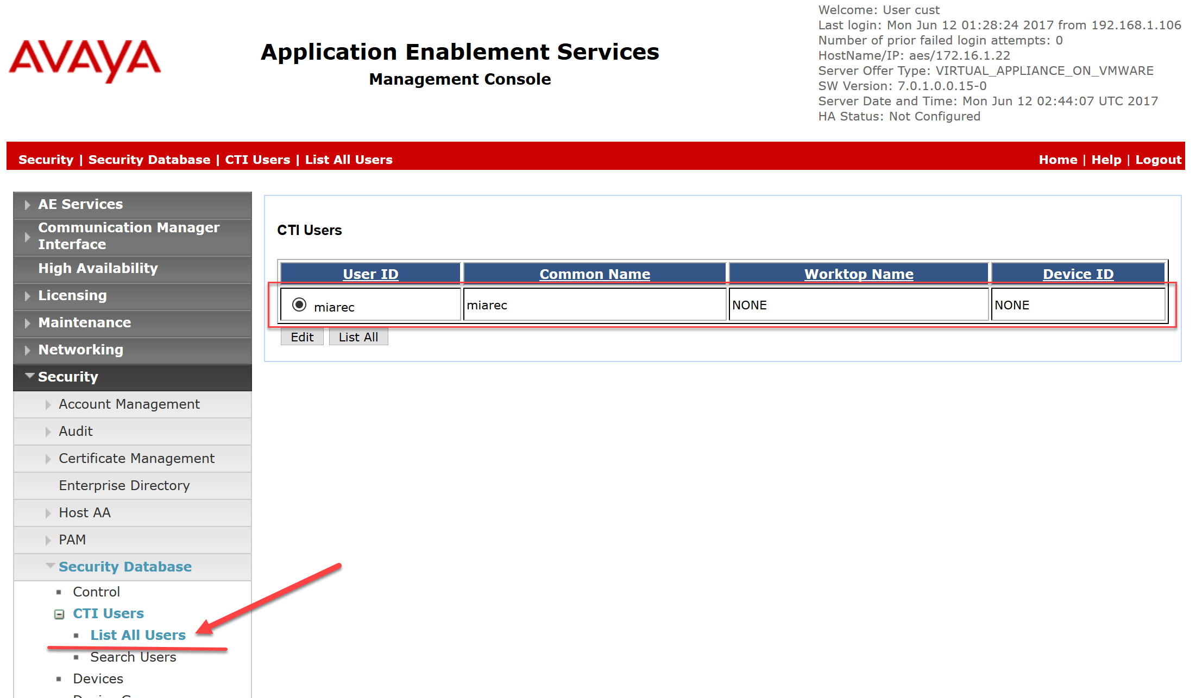Expand the Networking section arrow

27,350
